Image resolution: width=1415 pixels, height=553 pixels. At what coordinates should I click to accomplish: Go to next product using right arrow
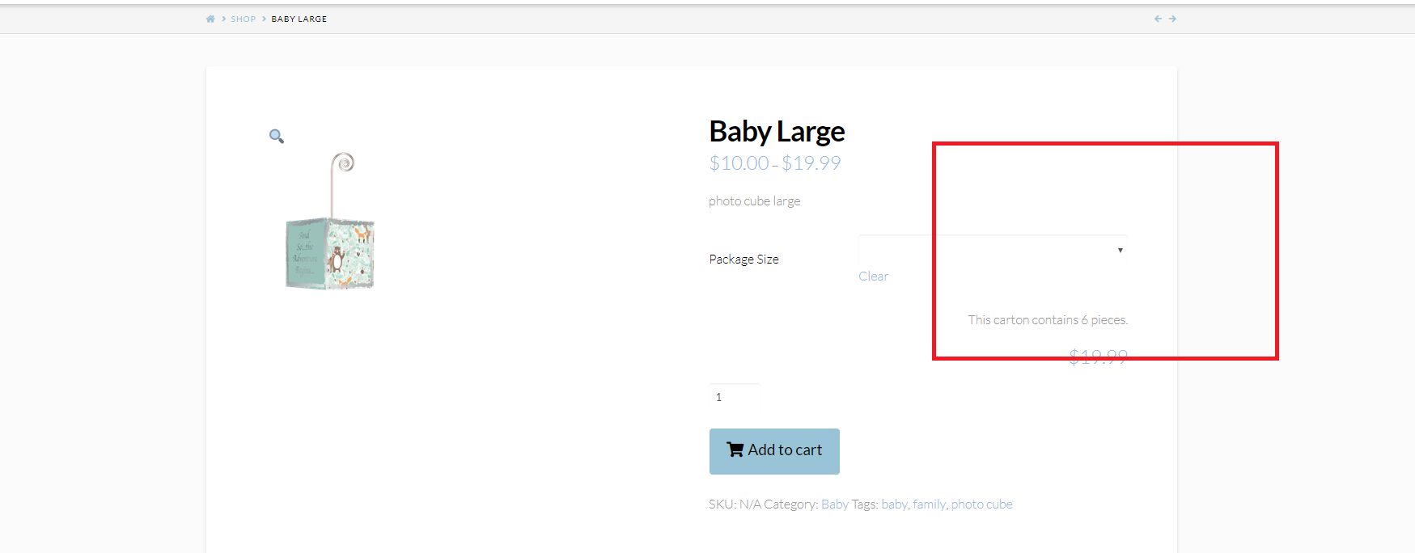(x=1172, y=19)
